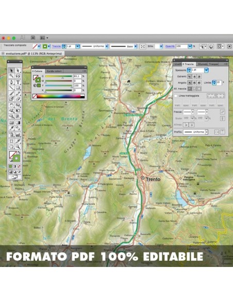Switch to the Sfumatura tab

point(203,64)
